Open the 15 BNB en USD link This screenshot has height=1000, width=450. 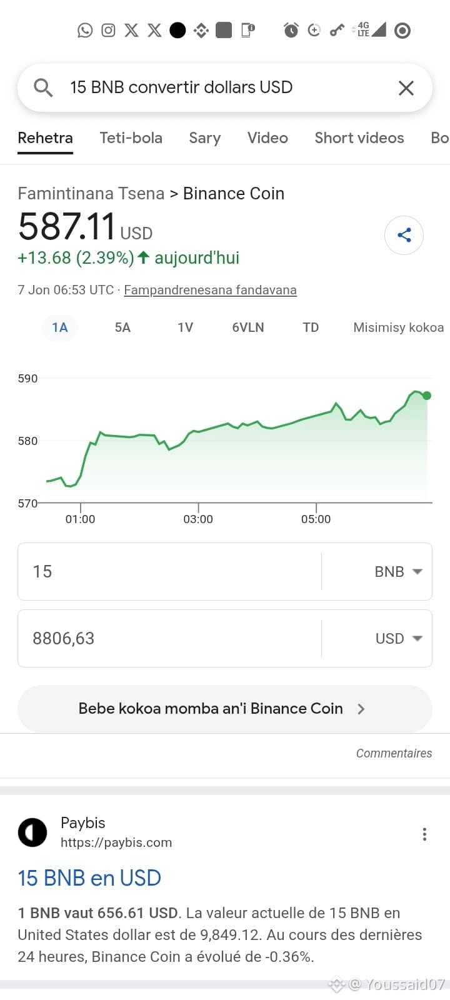89,878
